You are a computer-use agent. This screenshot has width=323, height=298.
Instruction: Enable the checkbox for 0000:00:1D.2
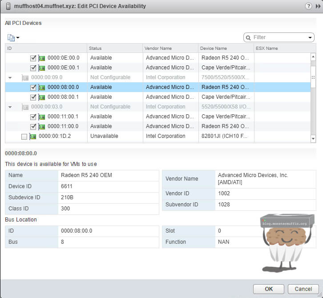click(24, 136)
